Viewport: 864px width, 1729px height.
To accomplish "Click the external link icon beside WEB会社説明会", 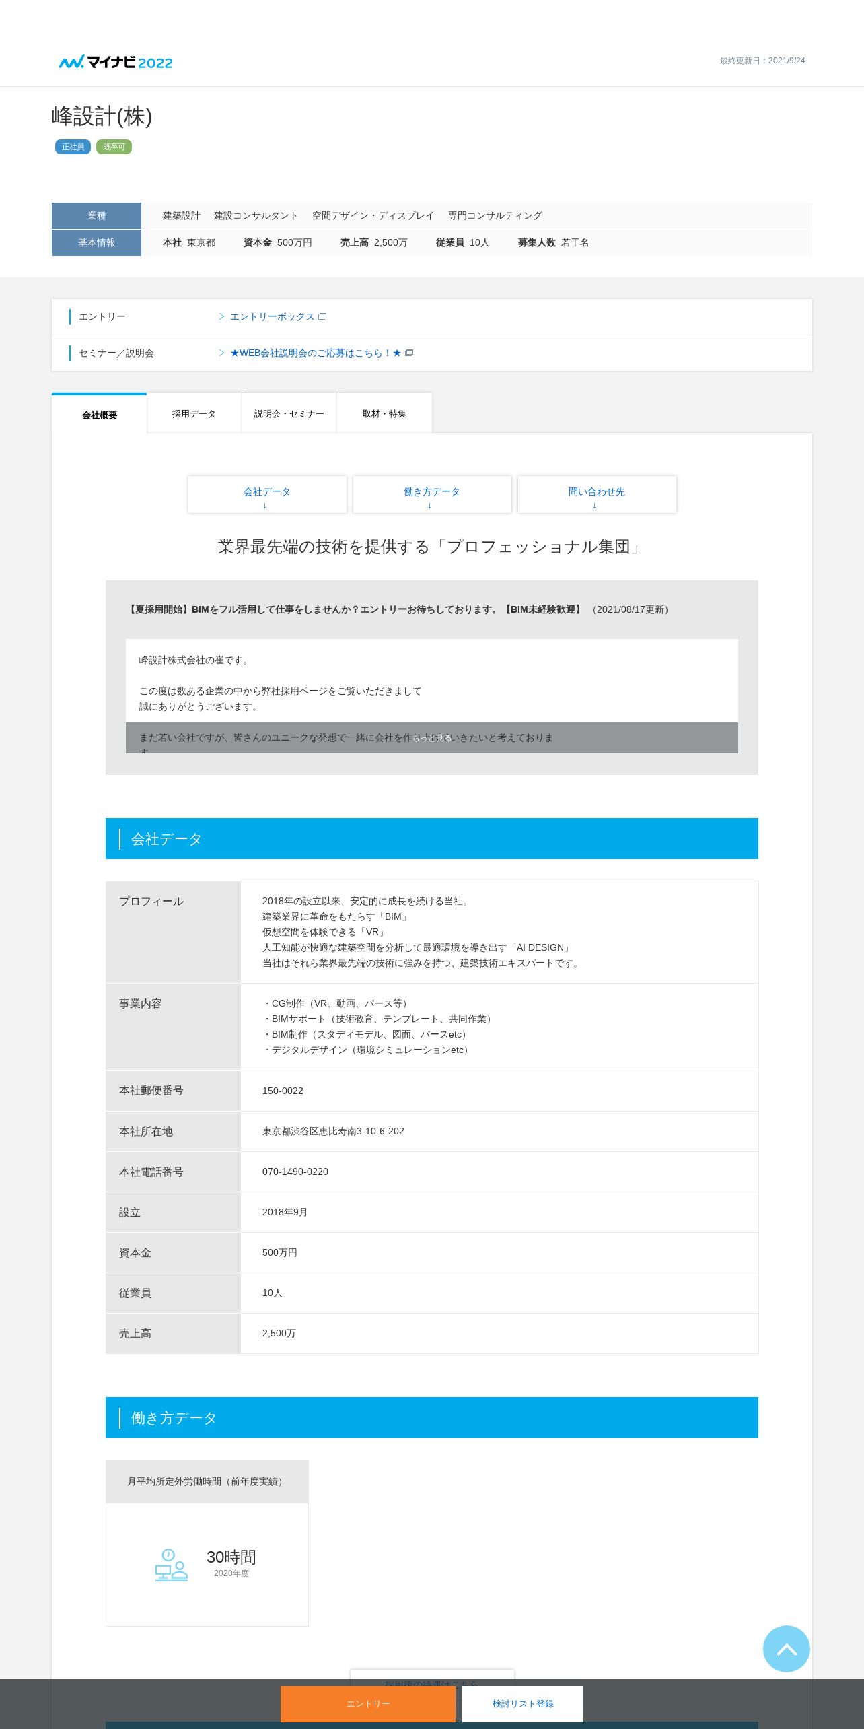I will click(409, 353).
